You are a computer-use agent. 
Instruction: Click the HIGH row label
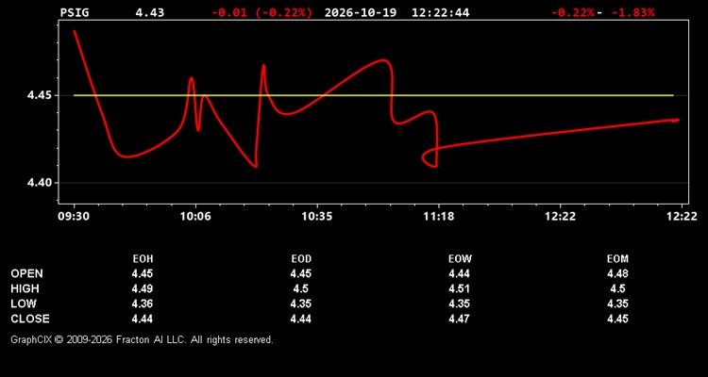click(x=25, y=288)
